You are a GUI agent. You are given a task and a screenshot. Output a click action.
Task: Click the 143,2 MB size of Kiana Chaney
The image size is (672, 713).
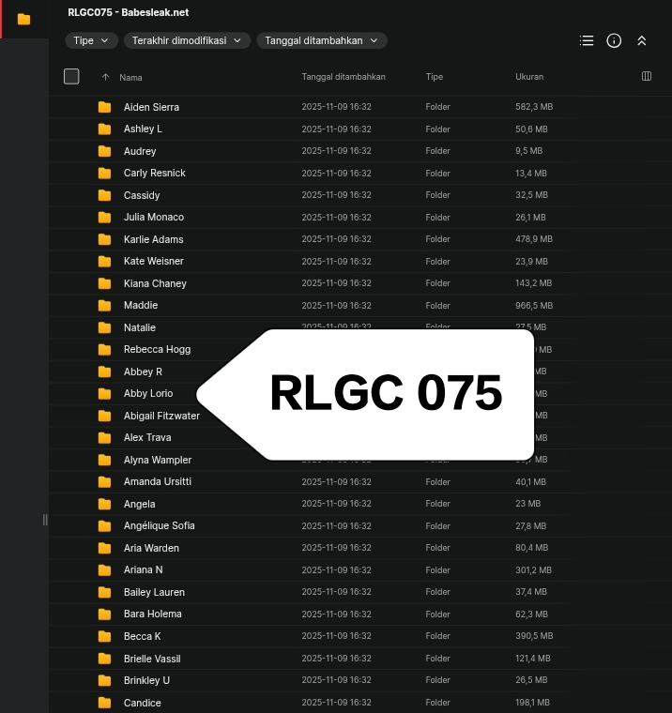[534, 282]
